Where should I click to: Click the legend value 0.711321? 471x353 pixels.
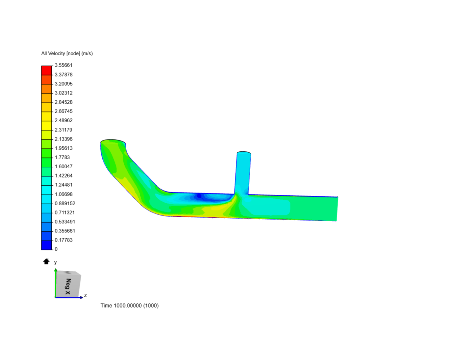[65, 212]
